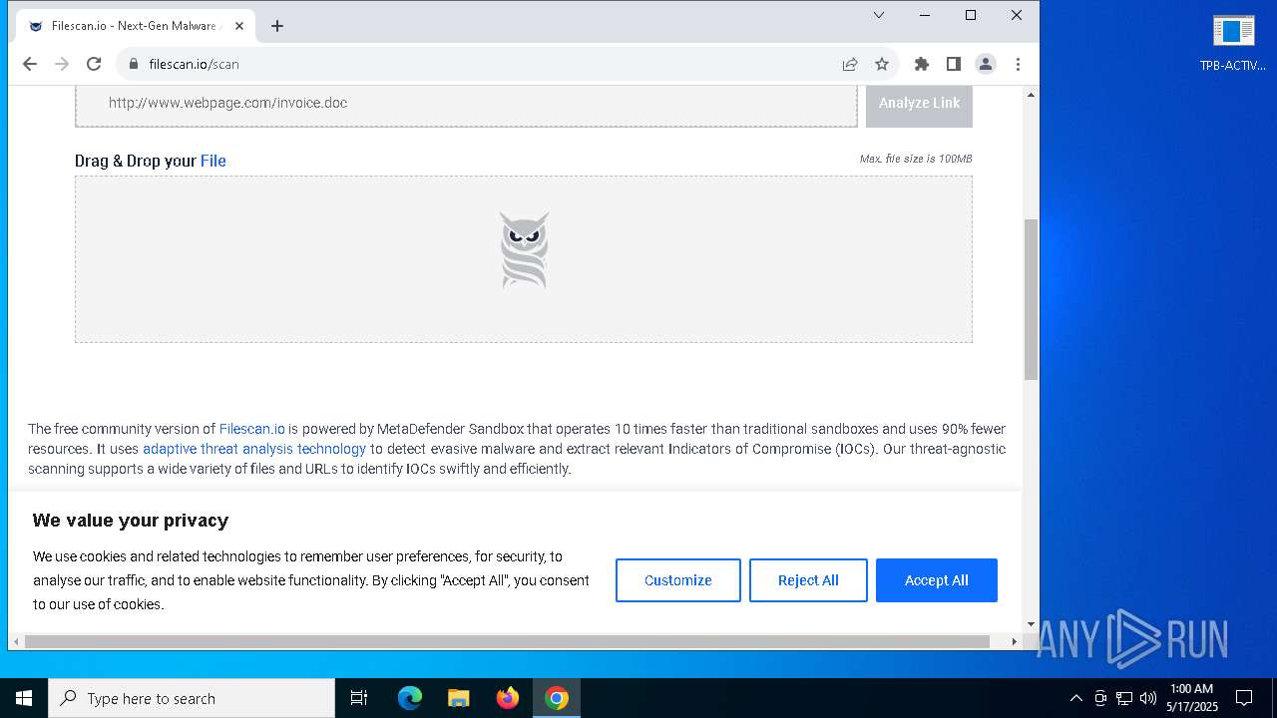
Task: Click the scroll down arrow
Action: click(1031, 624)
